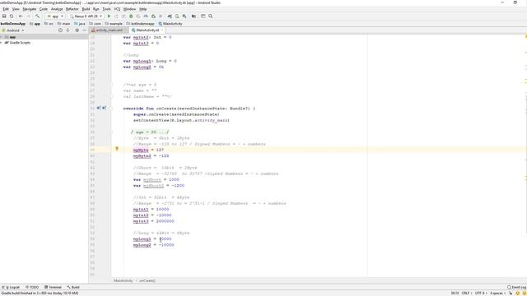Click 'java' in the navigation breadcrumb
Viewport: 527px width, 296px height.
coord(80,24)
